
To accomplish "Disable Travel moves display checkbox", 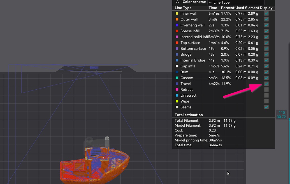I will coord(266,84).
